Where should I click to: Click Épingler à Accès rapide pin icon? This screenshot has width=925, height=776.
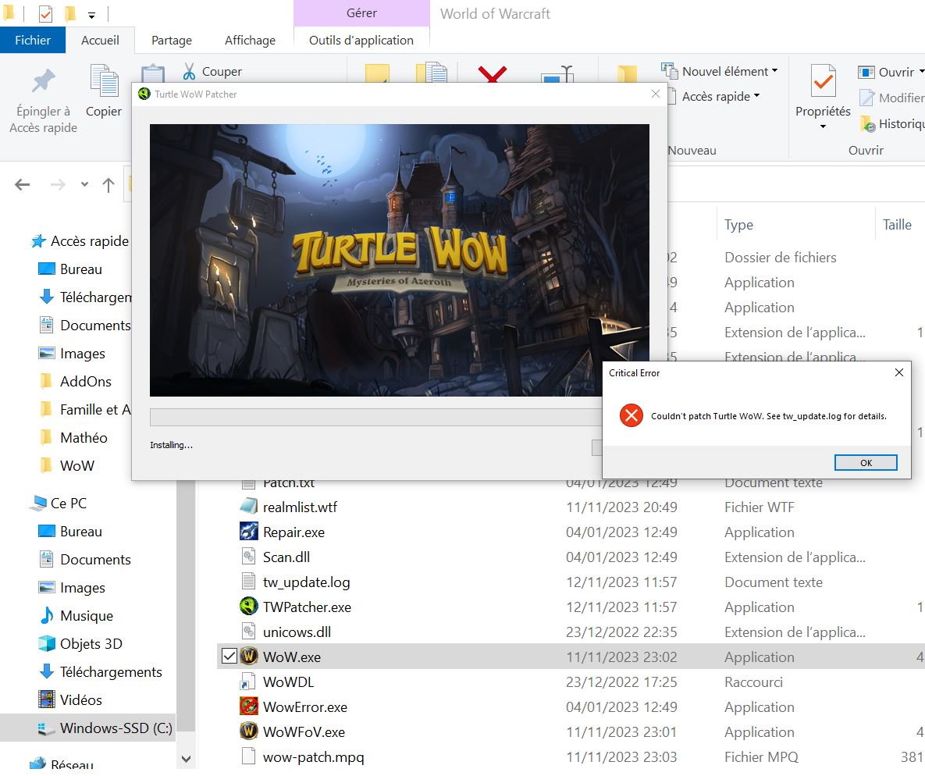pyautogui.click(x=44, y=81)
